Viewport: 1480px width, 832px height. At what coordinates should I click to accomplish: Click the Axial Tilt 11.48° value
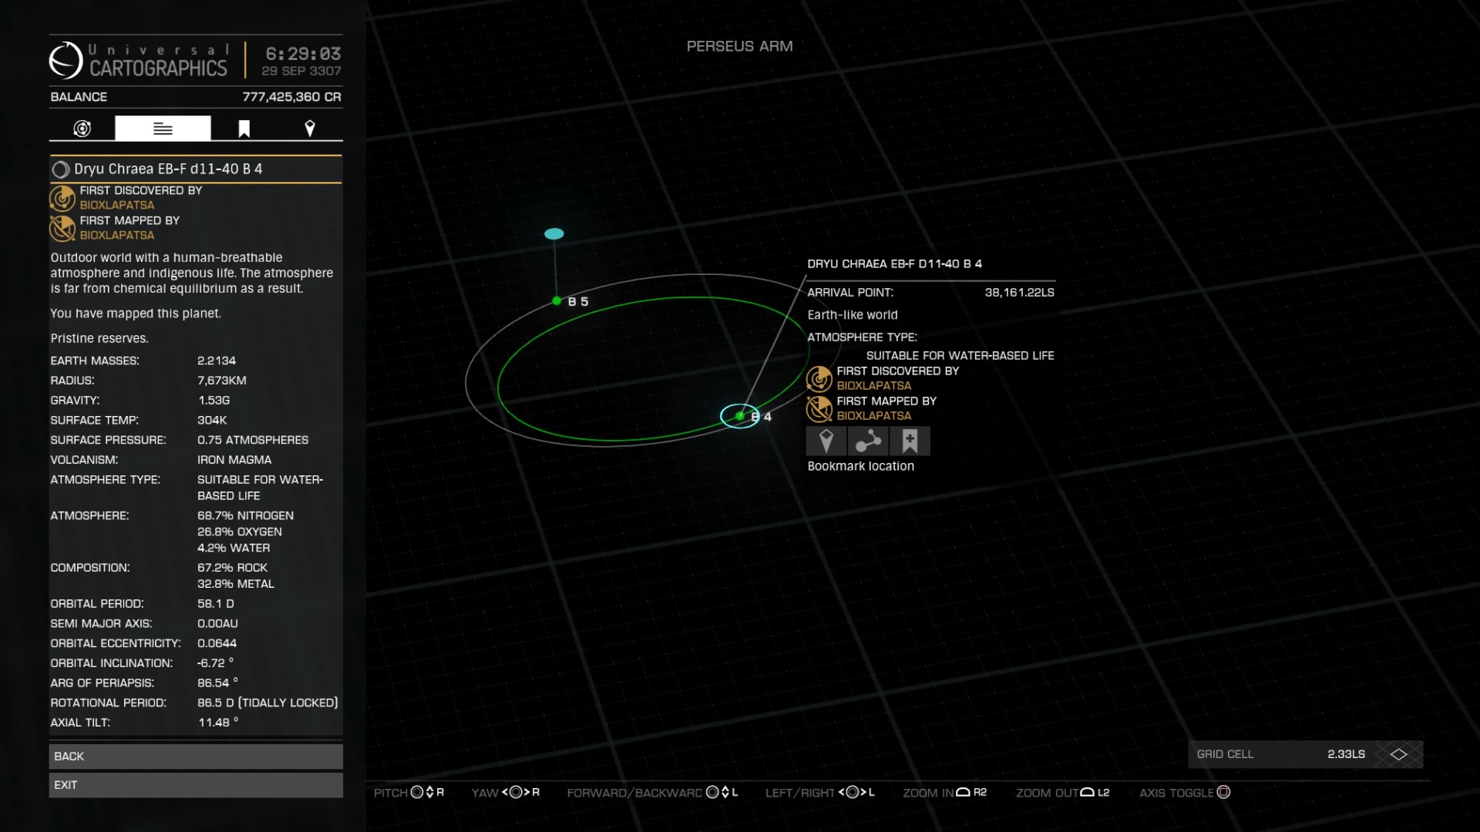(x=218, y=723)
